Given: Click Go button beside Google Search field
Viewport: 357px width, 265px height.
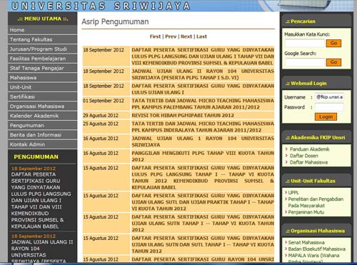Looking at the screenshot, I should tap(333, 62).
